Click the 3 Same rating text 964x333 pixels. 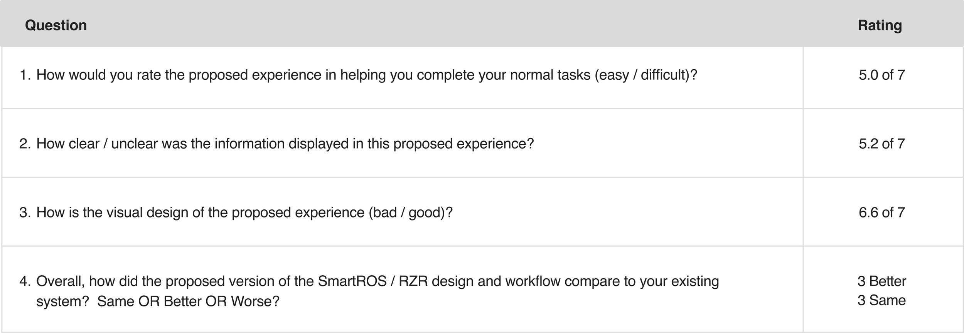click(x=881, y=300)
